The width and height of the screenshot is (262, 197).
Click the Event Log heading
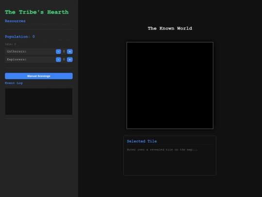(x=14, y=83)
